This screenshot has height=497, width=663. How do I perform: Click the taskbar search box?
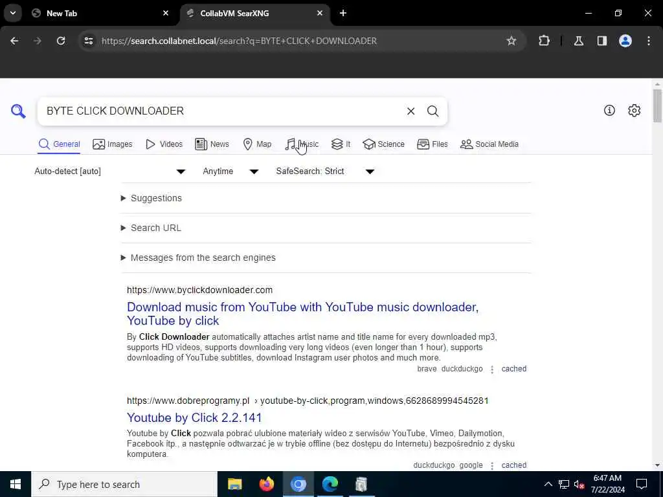point(124,484)
